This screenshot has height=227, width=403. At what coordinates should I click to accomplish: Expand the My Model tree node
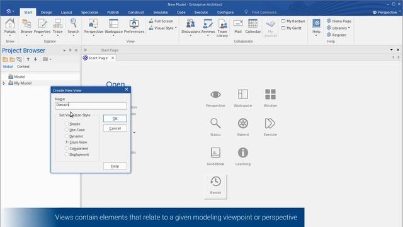tap(4, 83)
